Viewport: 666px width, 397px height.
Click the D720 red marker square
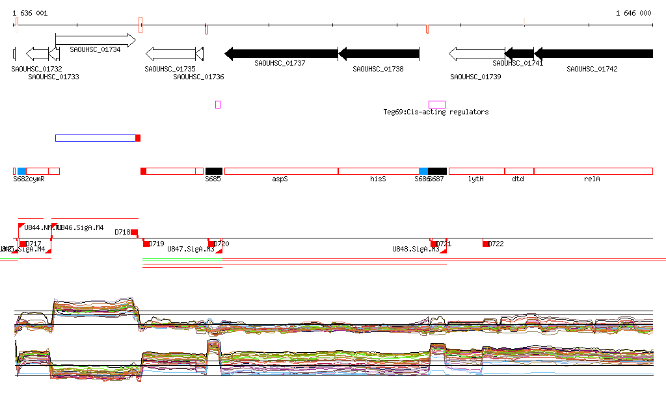211,244
